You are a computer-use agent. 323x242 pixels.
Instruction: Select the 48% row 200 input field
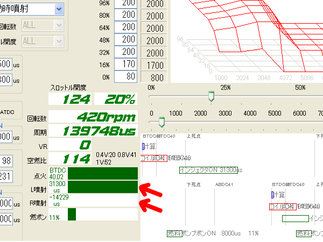coord(125,39)
